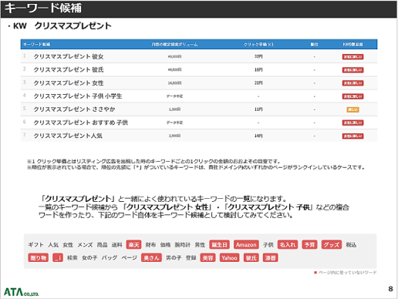398x299 pixels.
Task: Click the red 贈り物 tag
Action: (38, 258)
